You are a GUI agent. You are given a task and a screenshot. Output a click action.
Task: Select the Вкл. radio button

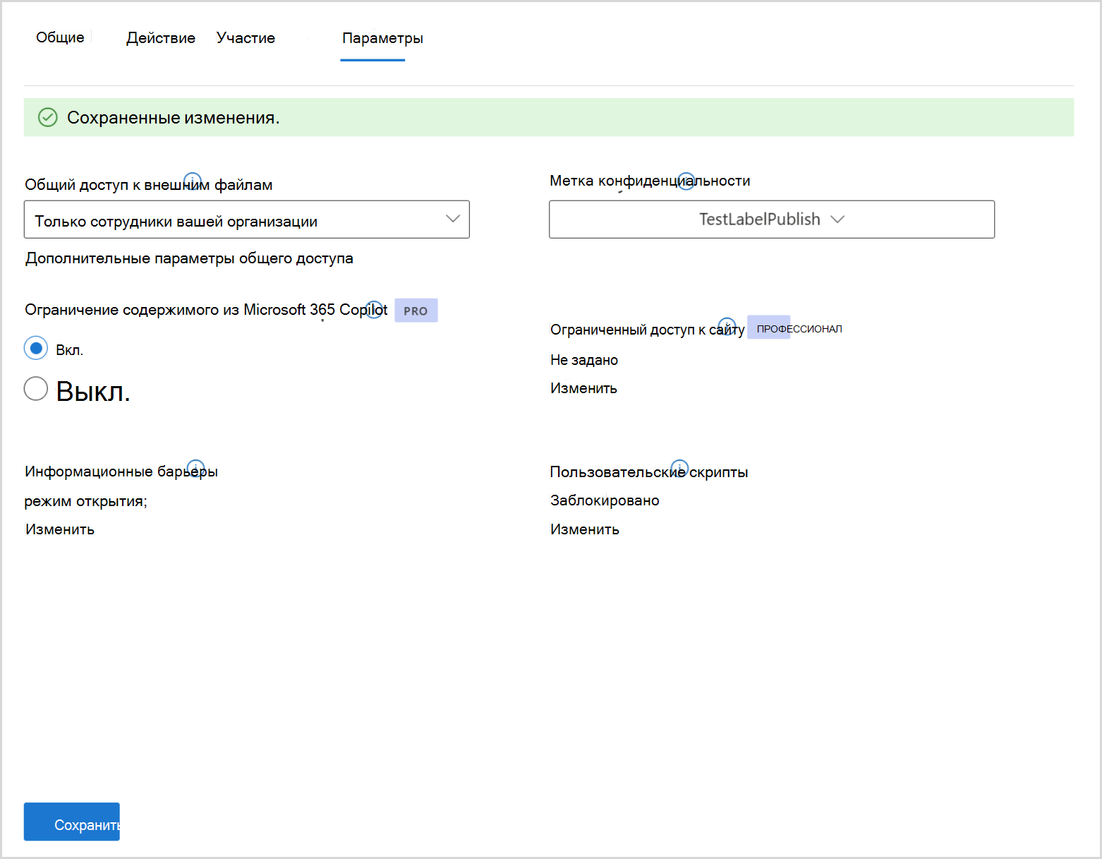pyautogui.click(x=36, y=348)
